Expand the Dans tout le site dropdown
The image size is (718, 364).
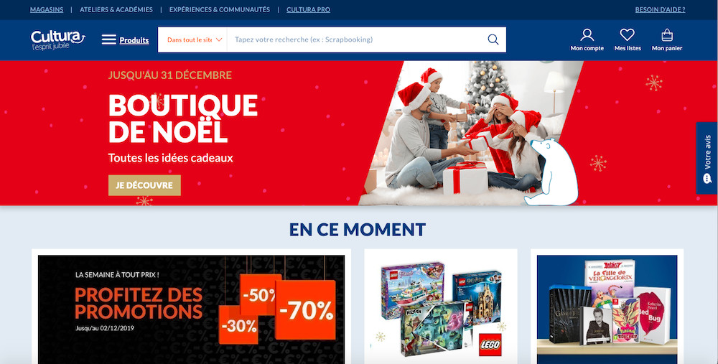(x=192, y=39)
